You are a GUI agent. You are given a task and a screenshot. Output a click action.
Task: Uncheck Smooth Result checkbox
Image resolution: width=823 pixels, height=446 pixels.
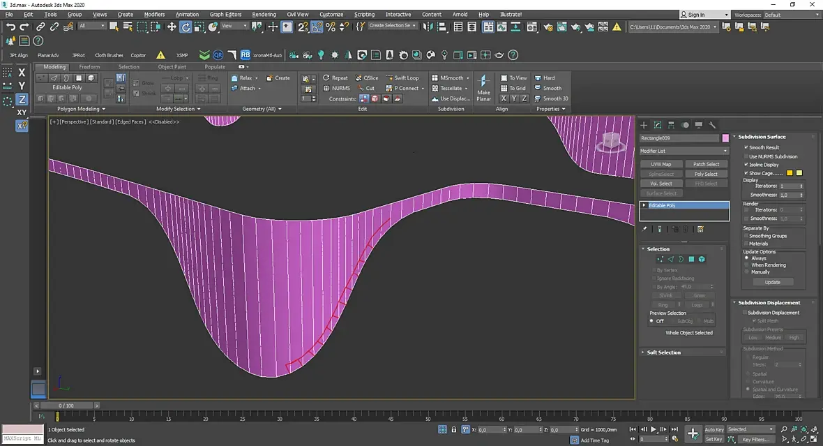(746, 147)
